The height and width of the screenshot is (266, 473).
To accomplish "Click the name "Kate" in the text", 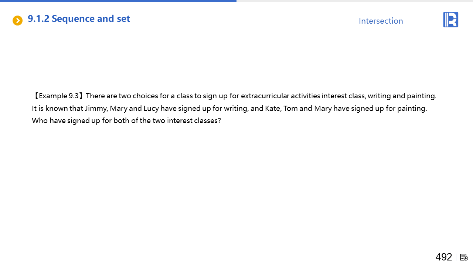I will click(272, 109).
